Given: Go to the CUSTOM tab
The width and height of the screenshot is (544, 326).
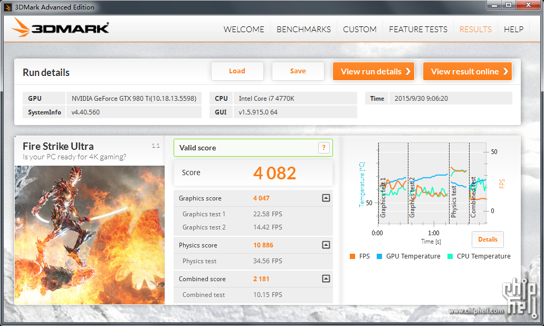Looking at the screenshot, I should click(x=360, y=30).
